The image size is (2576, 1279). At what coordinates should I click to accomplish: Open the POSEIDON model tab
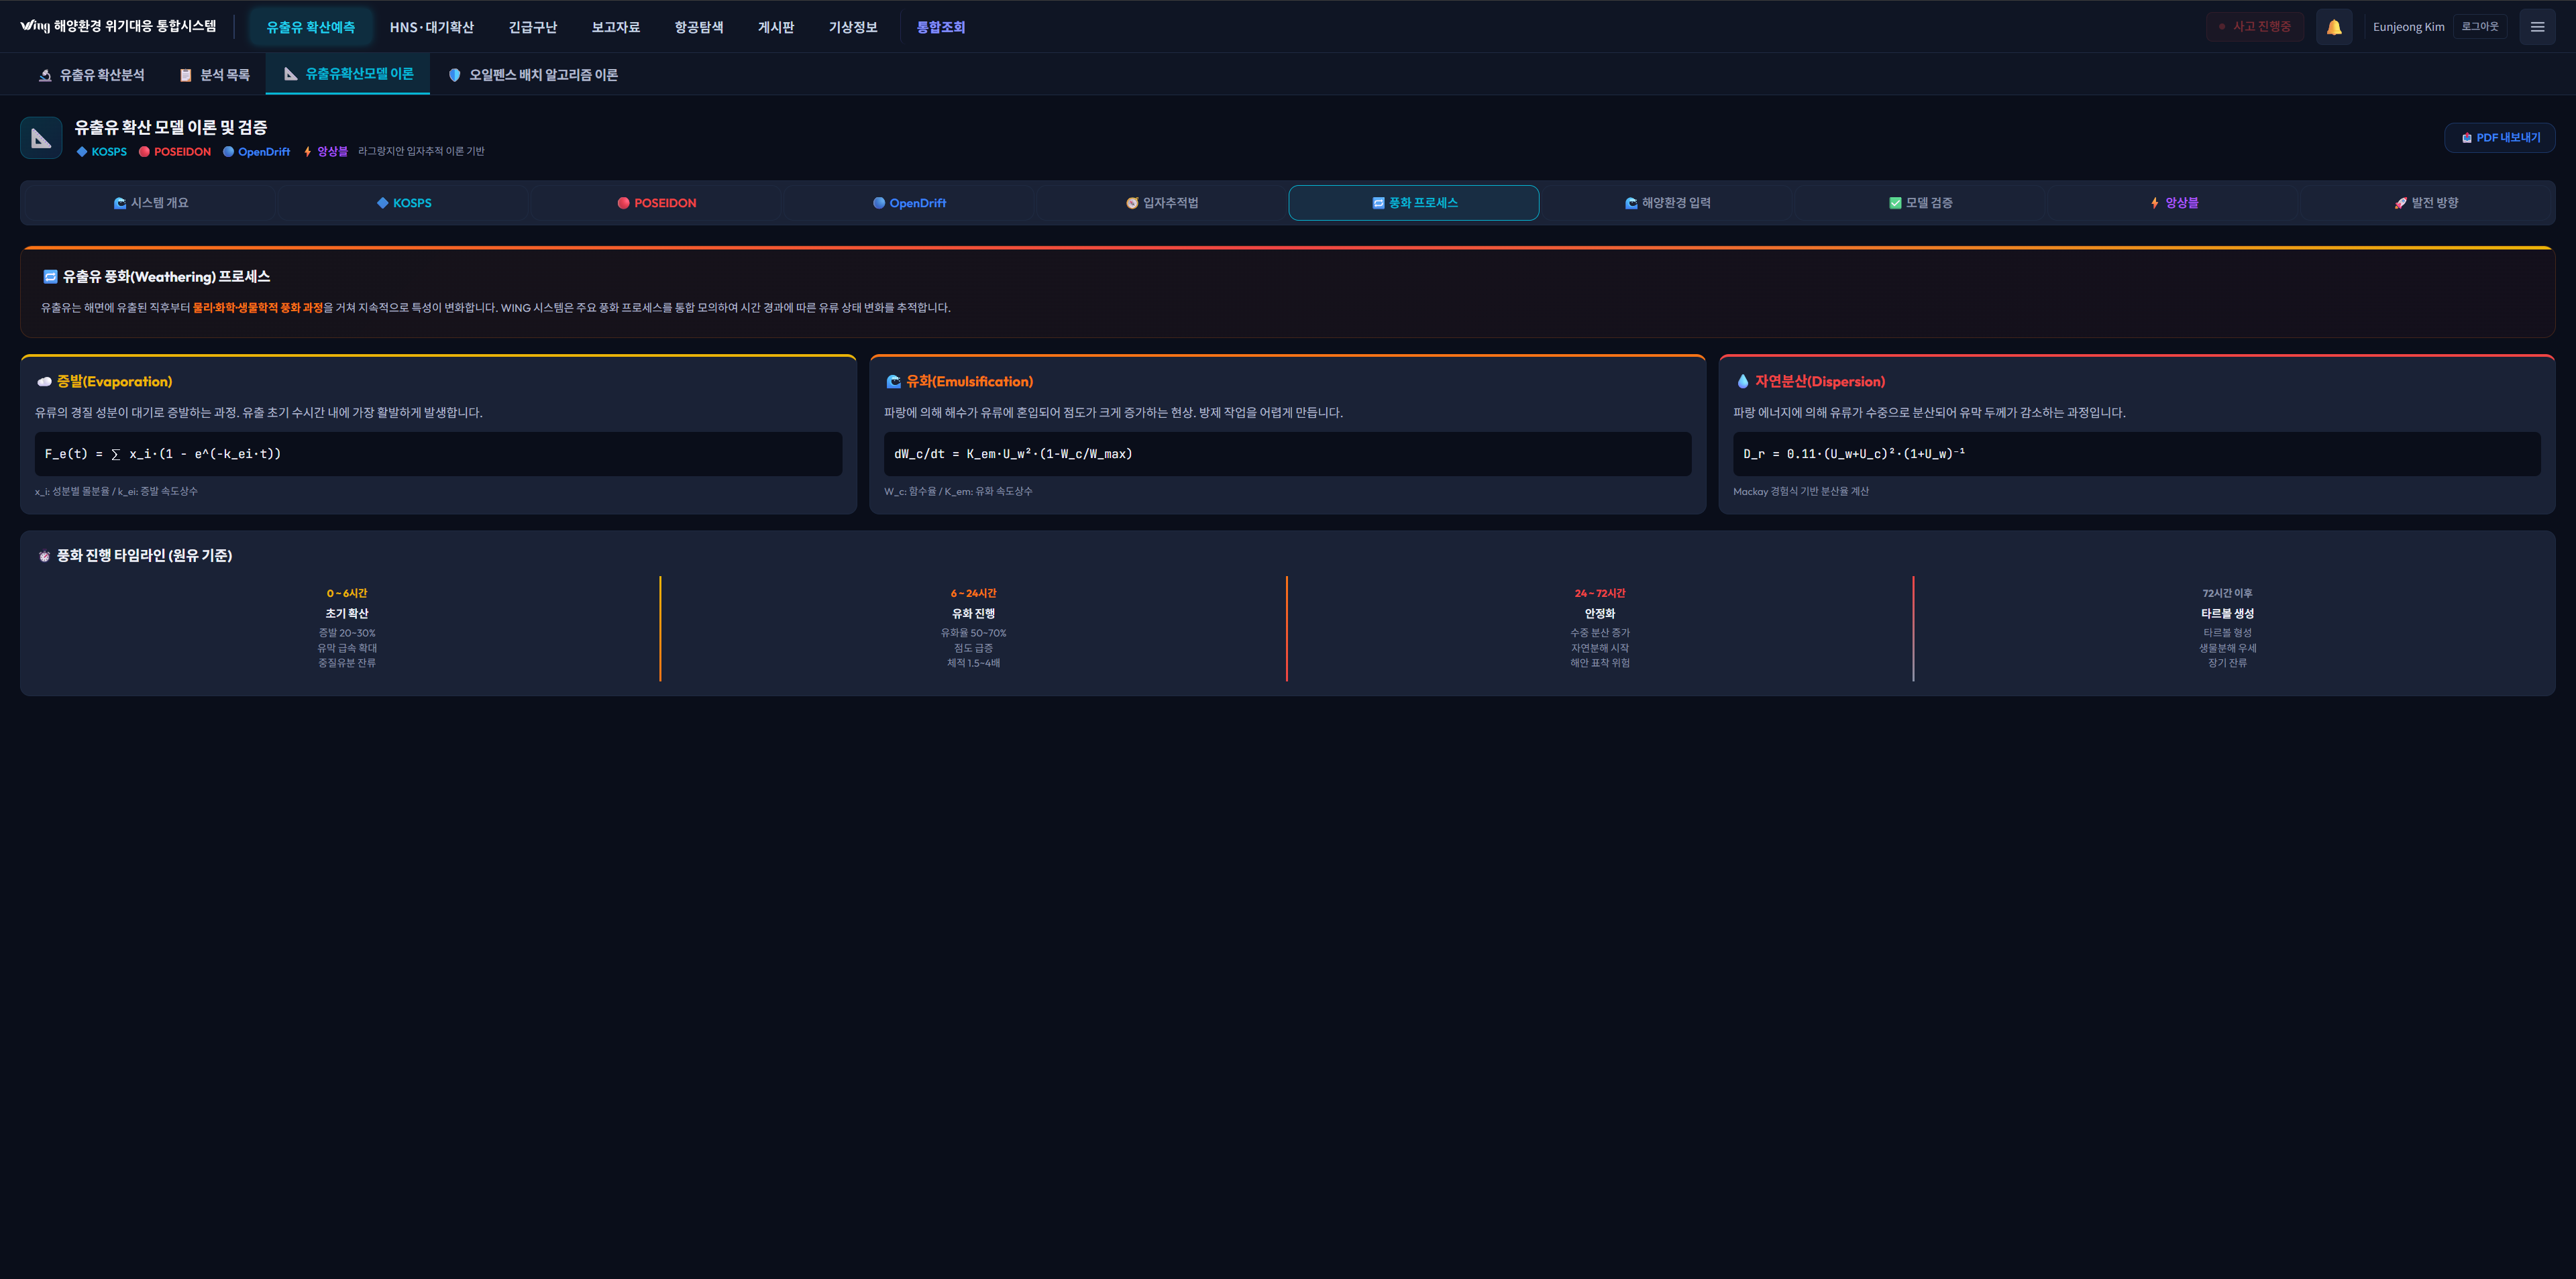pos(656,203)
